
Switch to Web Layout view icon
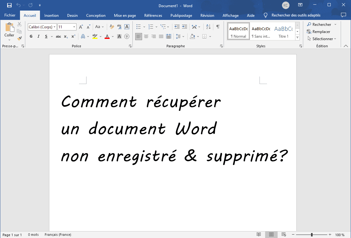284,235
